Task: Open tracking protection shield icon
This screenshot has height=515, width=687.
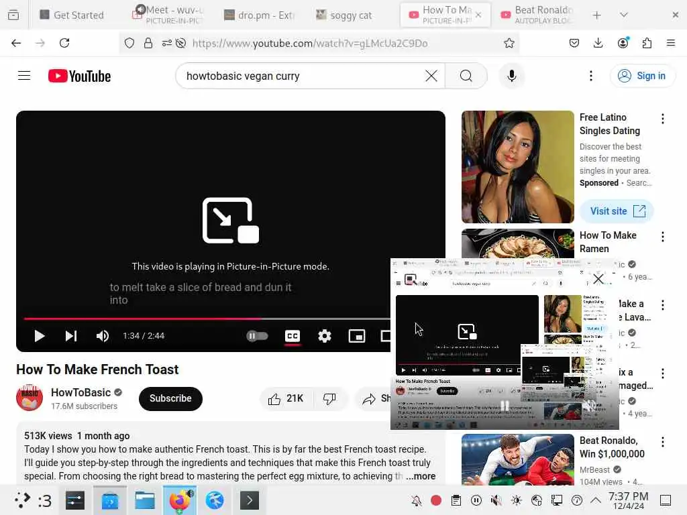Action: [x=129, y=43]
